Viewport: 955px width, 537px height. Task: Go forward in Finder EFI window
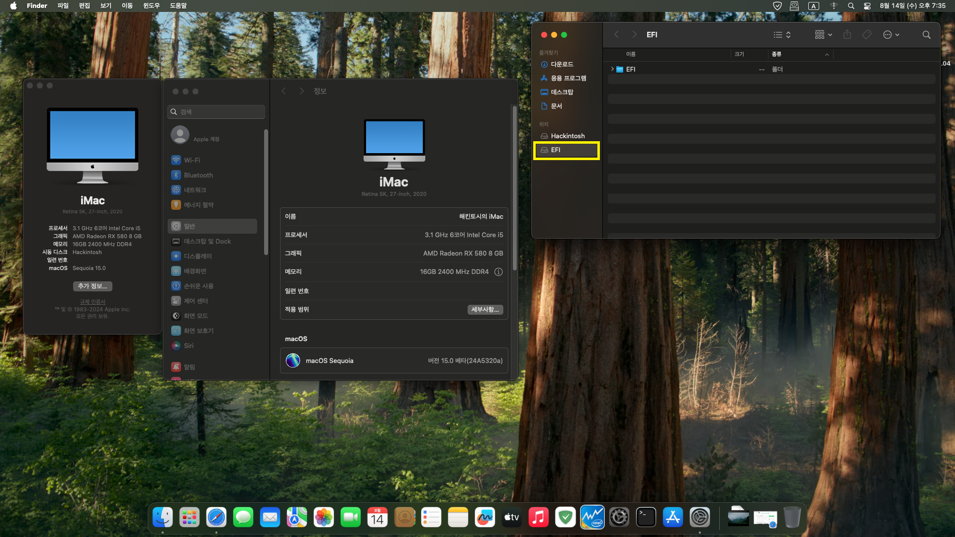(634, 35)
